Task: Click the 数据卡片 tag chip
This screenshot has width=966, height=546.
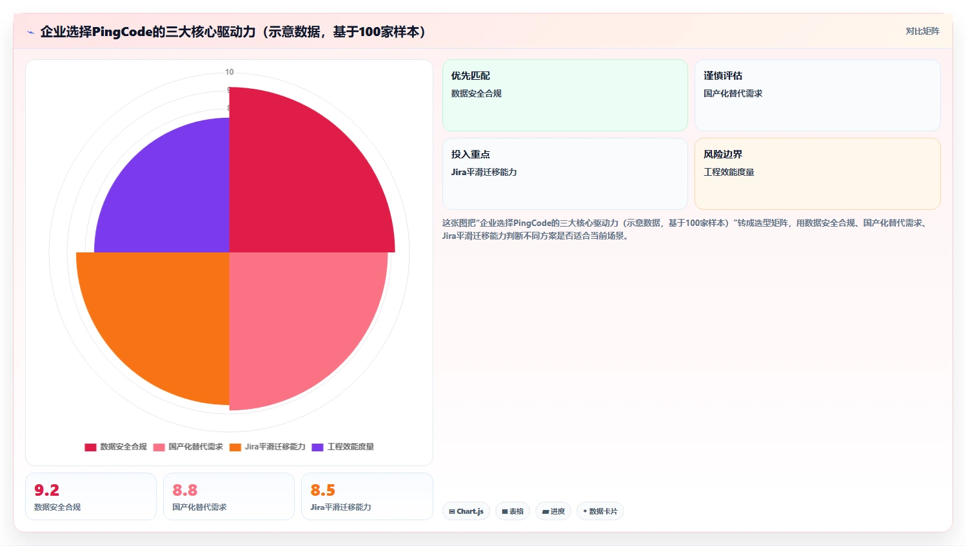Action: (x=600, y=511)
